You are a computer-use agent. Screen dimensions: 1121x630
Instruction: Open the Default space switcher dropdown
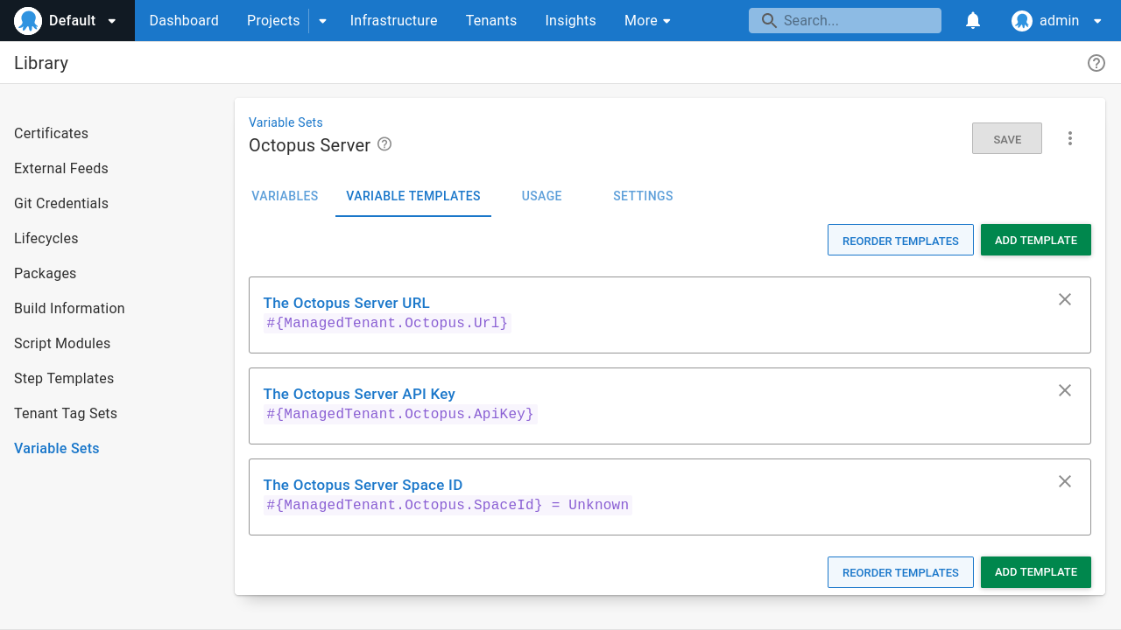[110, 20]
